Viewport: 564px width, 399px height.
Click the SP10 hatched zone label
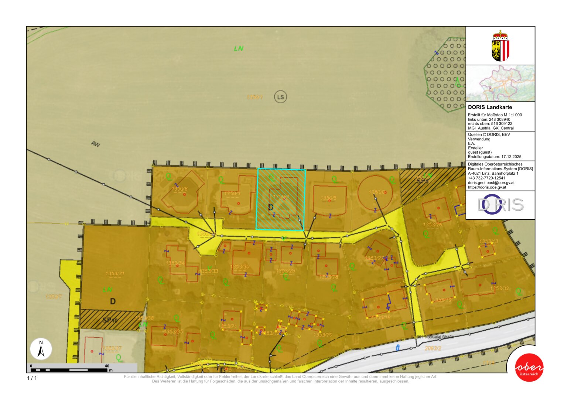(109, 320)
